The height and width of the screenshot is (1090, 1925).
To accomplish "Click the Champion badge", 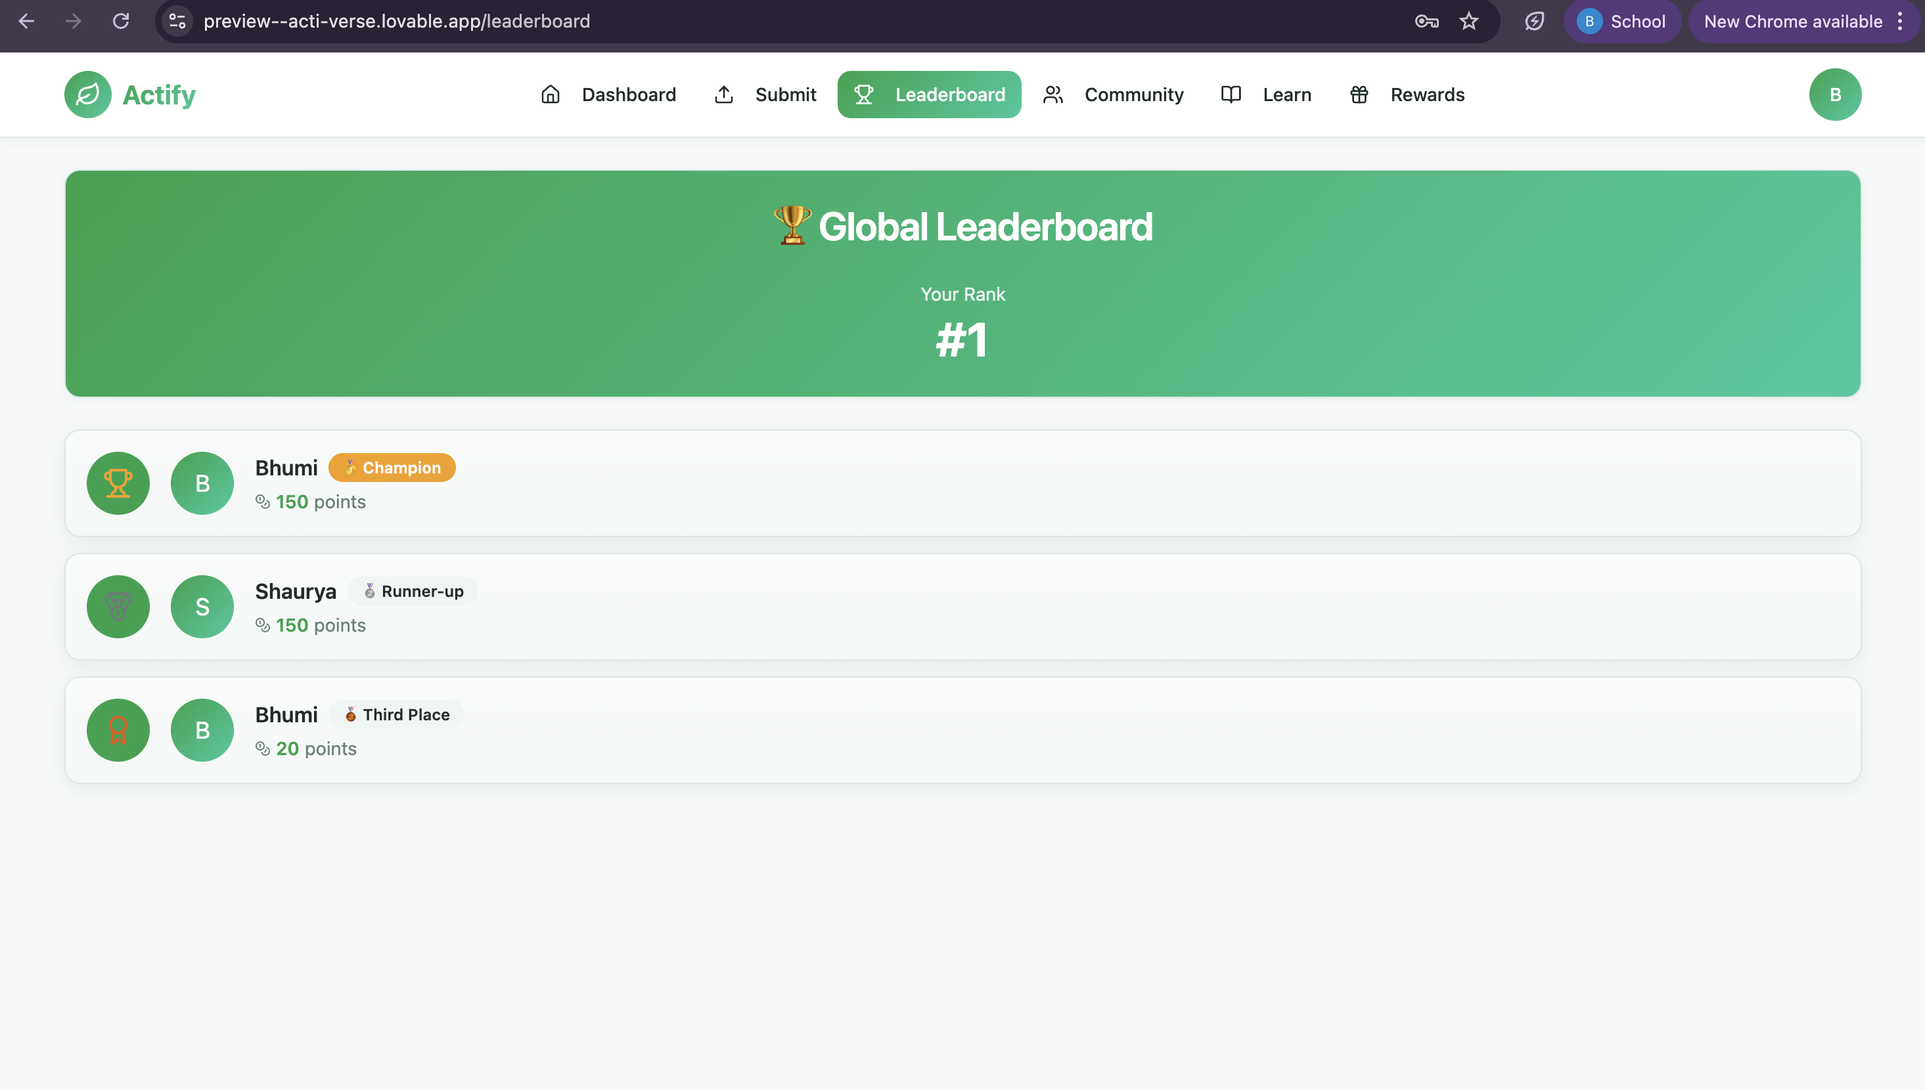I will click(392, 467).
